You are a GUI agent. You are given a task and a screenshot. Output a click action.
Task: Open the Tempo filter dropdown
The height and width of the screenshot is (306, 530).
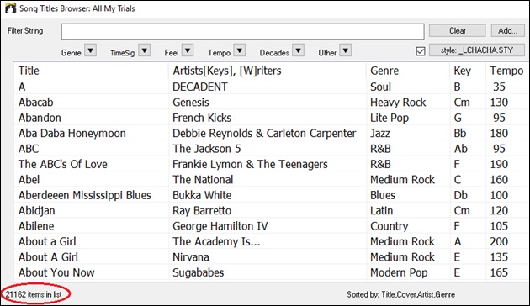pyautogui.click(x=239, y=50)
